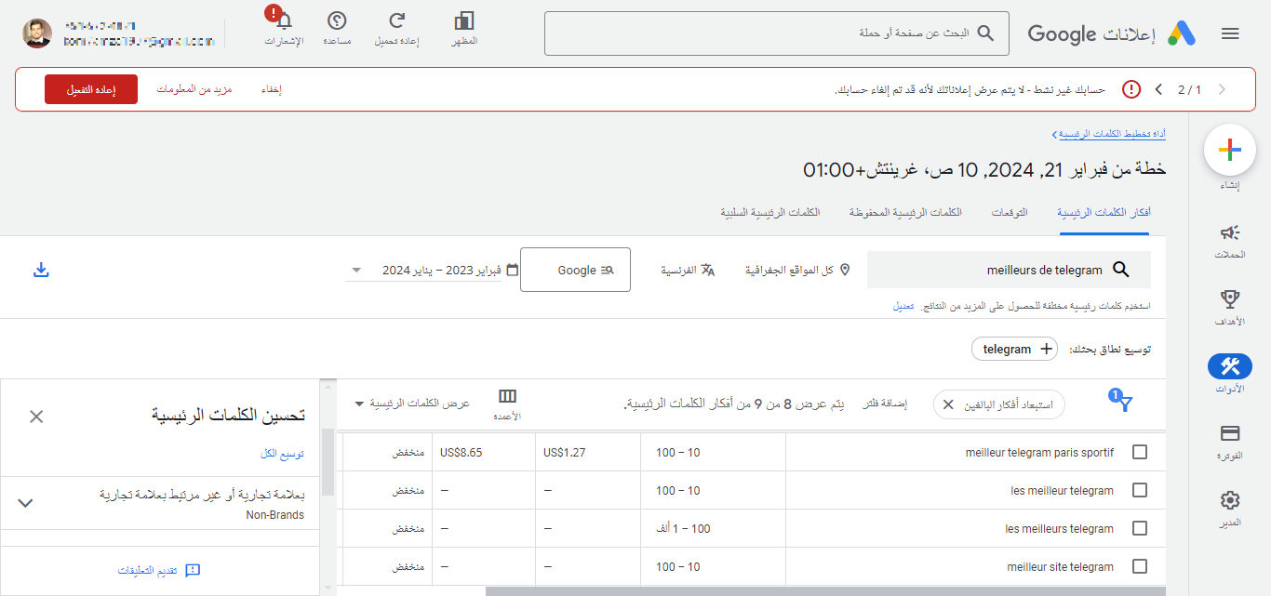Click the filter funnel icon
The image size is (1271, 596).
click(x=1125, y=404)
